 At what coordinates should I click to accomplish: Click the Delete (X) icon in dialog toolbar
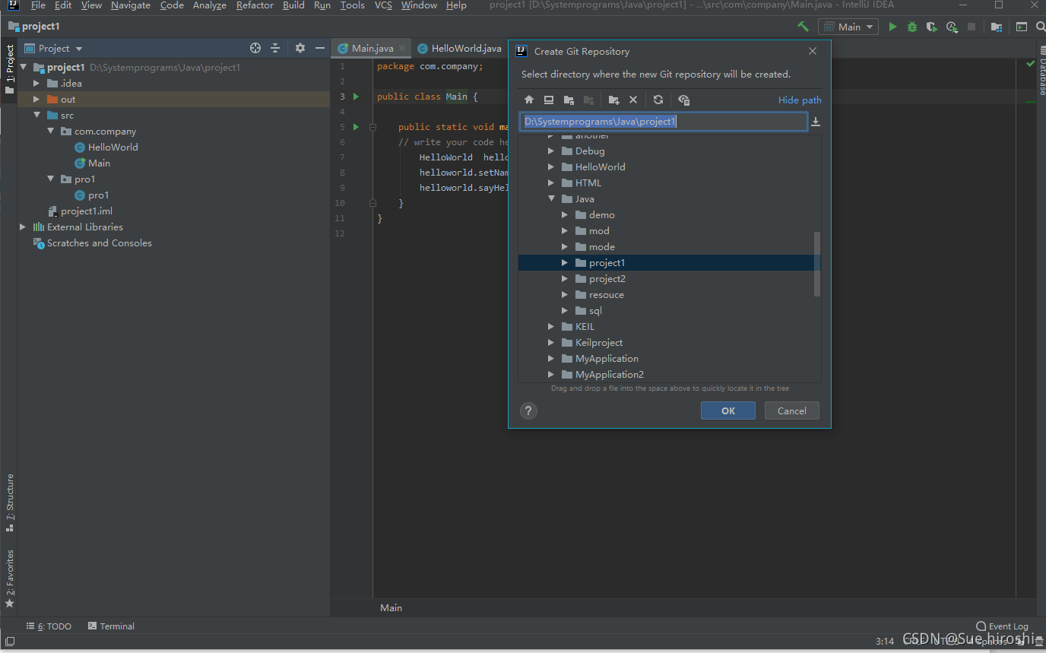tap(633, 100)
